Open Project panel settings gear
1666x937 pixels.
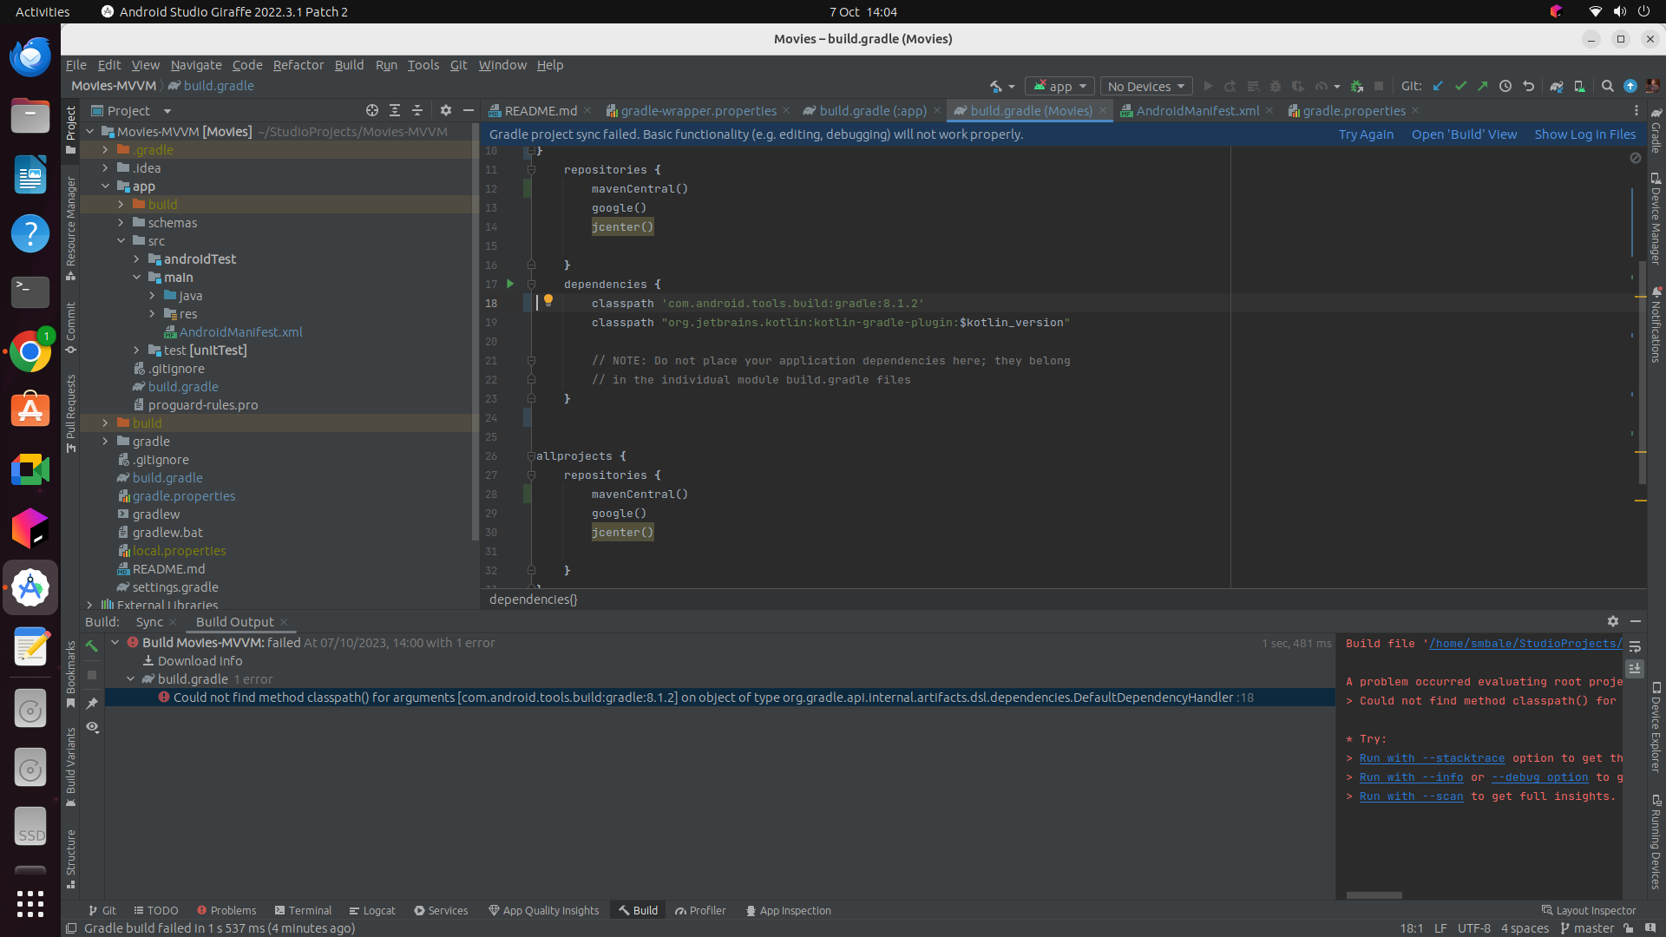(446, 110)
